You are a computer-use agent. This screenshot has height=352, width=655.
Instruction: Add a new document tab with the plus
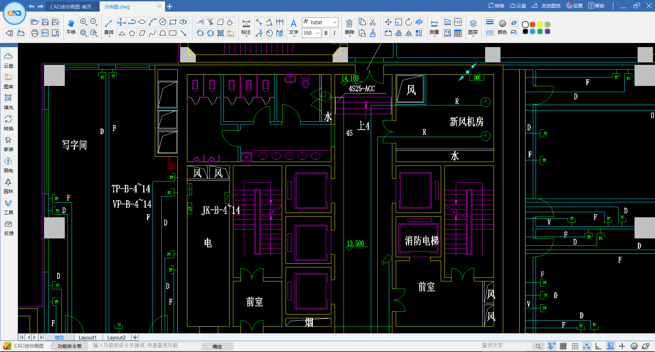click(x=170, y=6)
